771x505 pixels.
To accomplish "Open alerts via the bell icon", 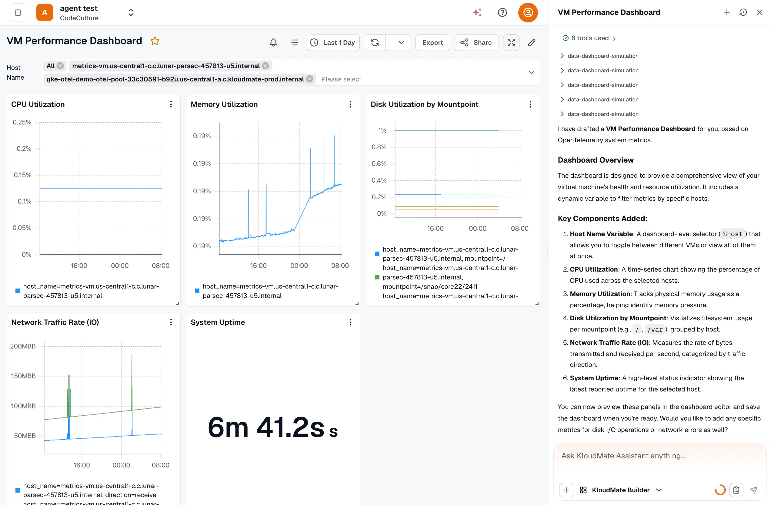I will (x=273, y=42).
